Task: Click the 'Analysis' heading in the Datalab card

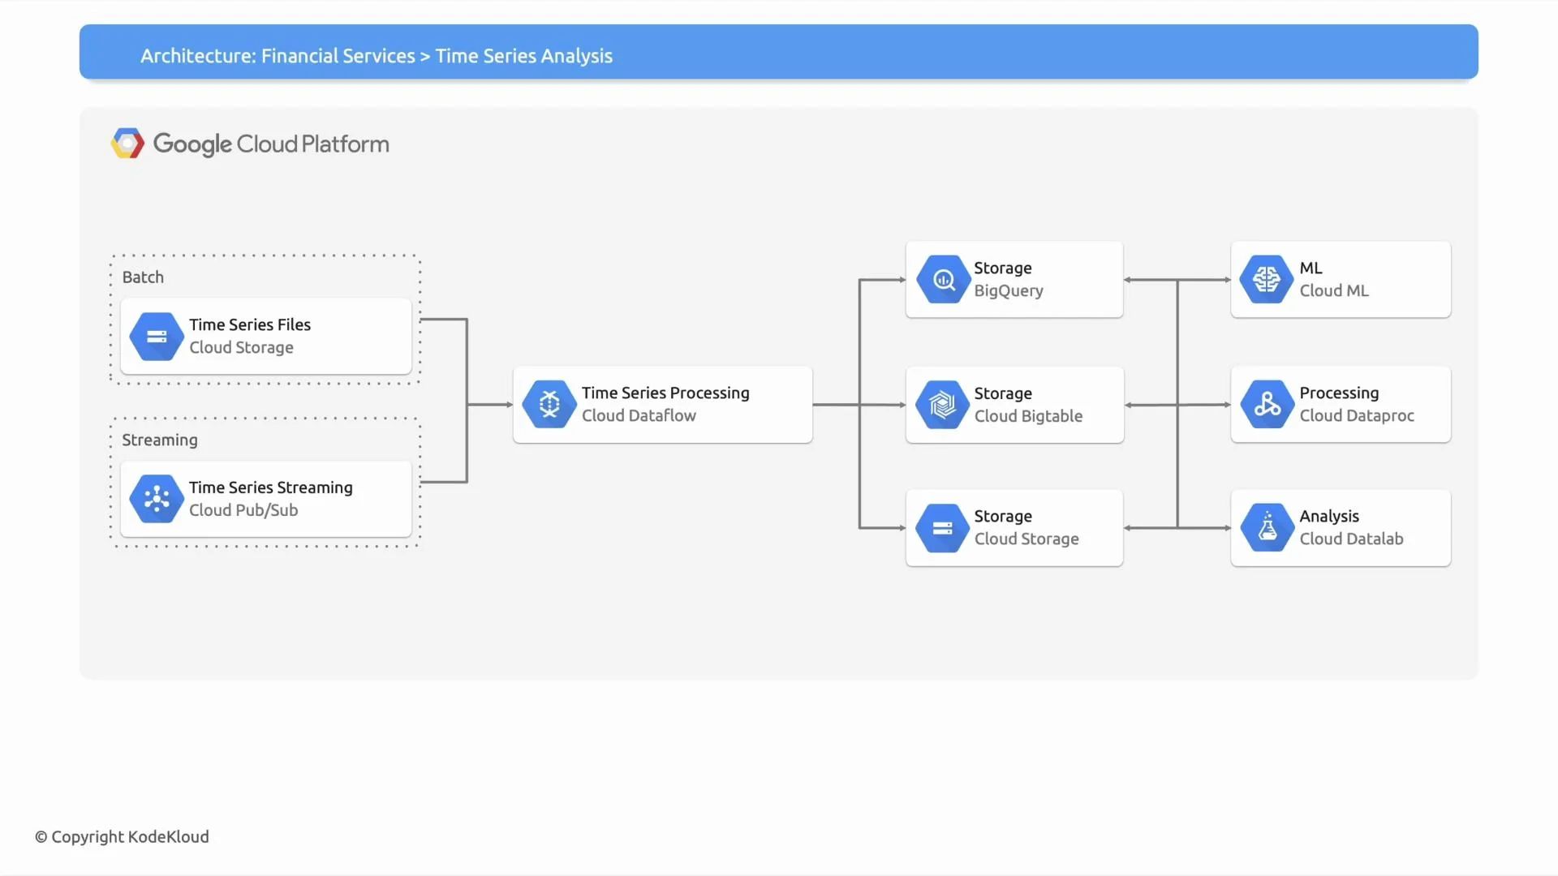Action: 1329,517
